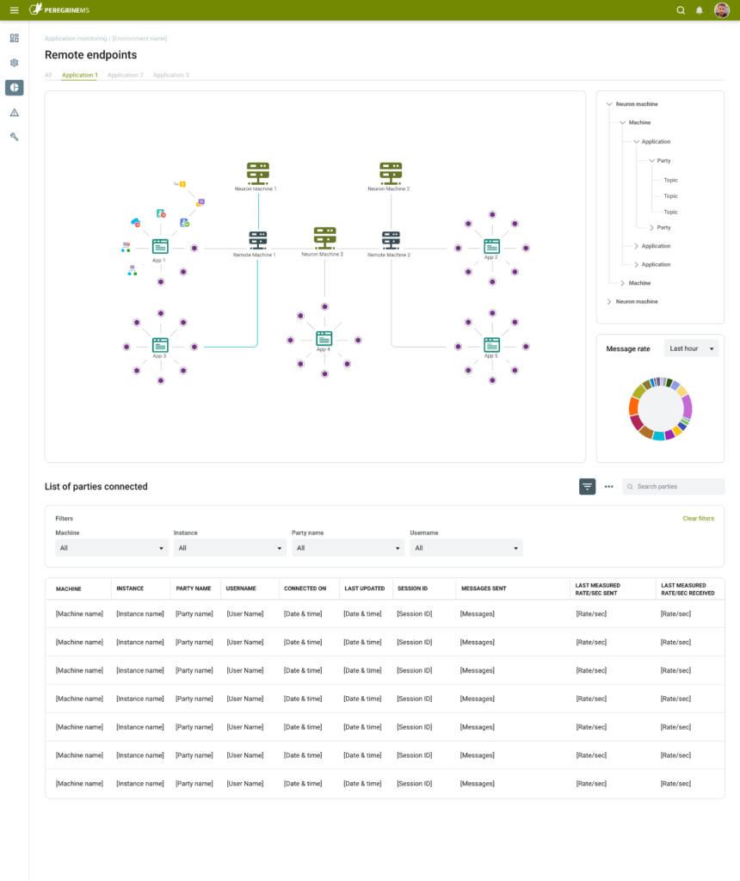Click the Application monitoring breadcrumb link
This screenshot has width=740, height=881.
tap(77, 38)
